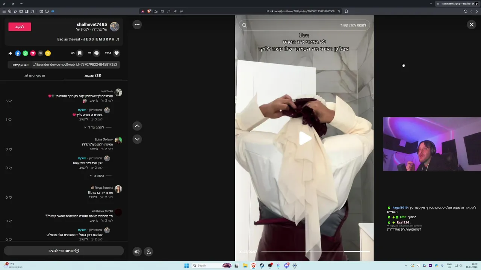Click the Brave rewards triangle icon
This screenshot has height=270, width=481.
[x=143, y=11]
